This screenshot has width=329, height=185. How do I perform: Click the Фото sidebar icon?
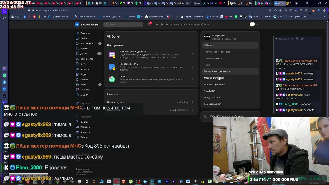(x=77, y=64)
